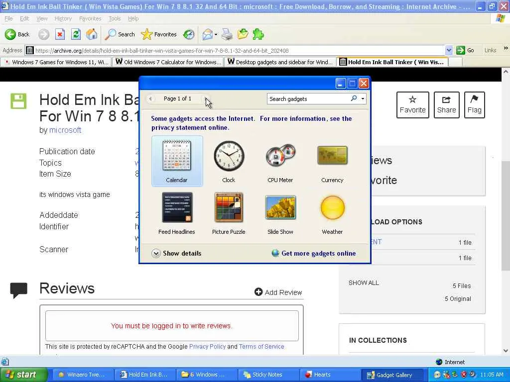
Task: Click the red shield security tray icon
Action: (464, 375)
